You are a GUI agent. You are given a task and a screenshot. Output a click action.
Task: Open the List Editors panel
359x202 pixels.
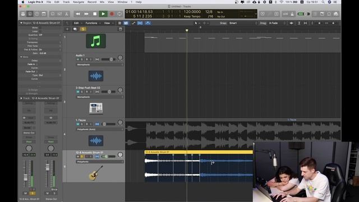pos(315,14)
